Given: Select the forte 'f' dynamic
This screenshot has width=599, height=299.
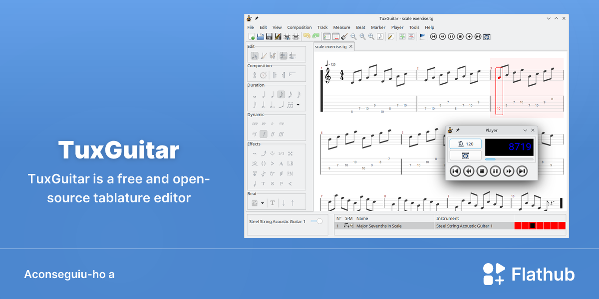Looking at the screenshot, I should coord(263,134).
